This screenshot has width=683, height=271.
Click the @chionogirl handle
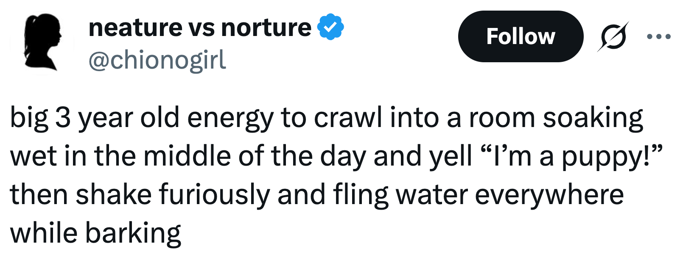pyautogui.click(x=157, y=60)
